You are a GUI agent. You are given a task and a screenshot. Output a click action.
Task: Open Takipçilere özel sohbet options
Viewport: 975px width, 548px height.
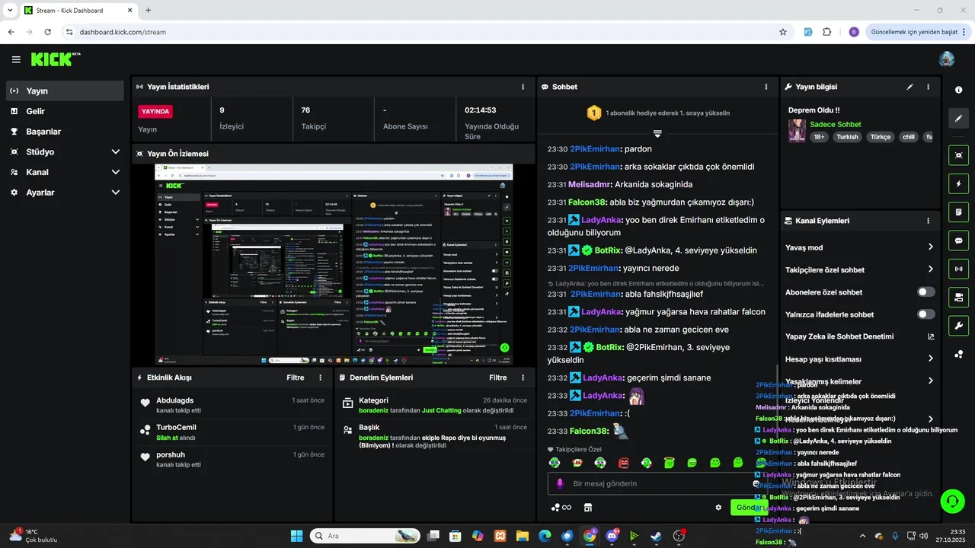859,269
